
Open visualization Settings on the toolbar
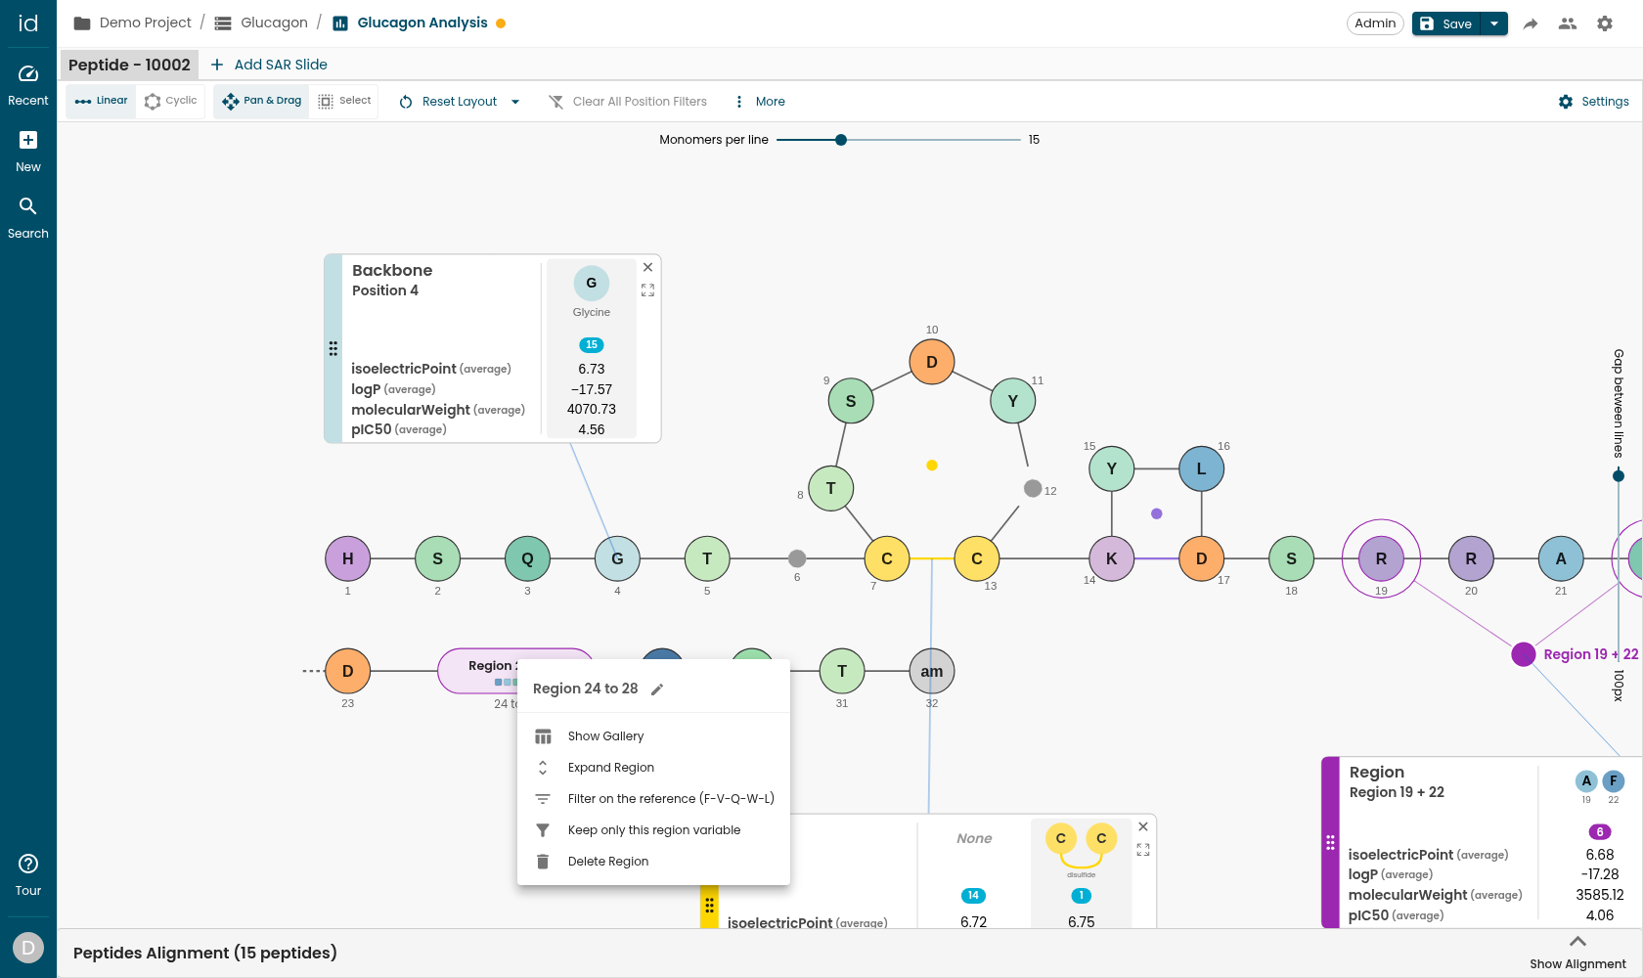click(1593, 102)
